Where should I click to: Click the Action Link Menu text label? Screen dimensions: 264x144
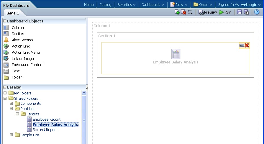26,53
